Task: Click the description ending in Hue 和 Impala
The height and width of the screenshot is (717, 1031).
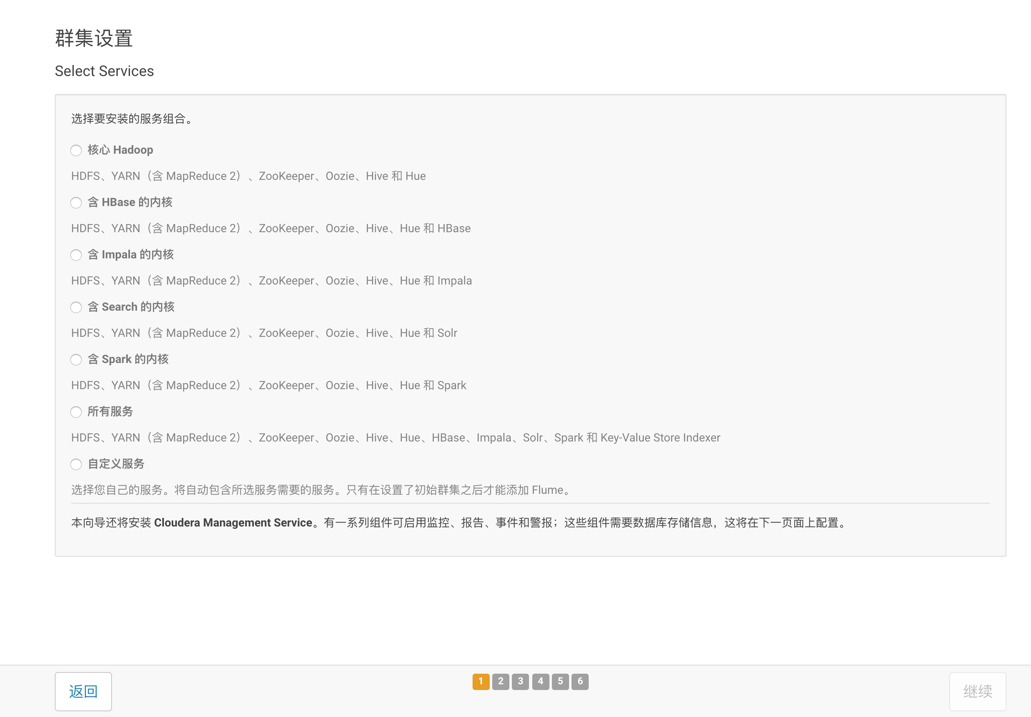Action: pyautogui.click(x=272, y=280)
